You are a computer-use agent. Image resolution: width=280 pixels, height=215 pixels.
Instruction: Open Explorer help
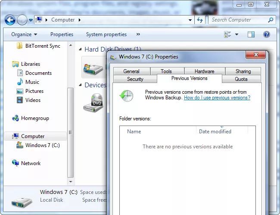(x=266, y=34)
